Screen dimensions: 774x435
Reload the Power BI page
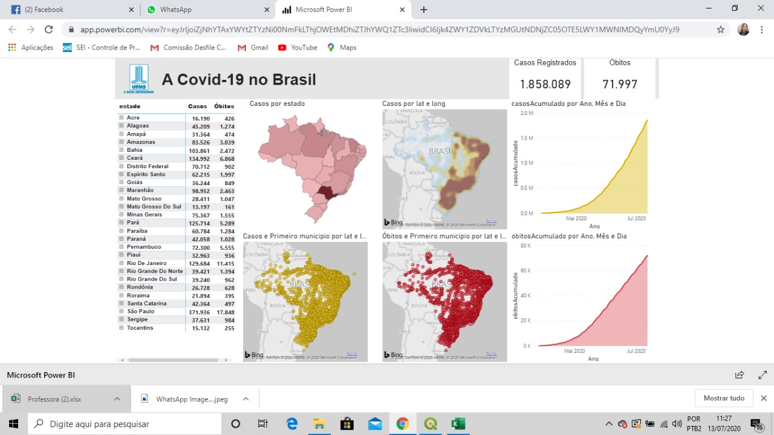coord(49,30)
